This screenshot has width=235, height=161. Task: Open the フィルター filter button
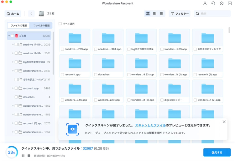pyautogui.click(x=180, y=14)
